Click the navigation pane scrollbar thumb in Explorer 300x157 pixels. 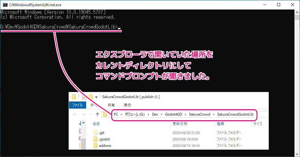[x=84, y=144]
